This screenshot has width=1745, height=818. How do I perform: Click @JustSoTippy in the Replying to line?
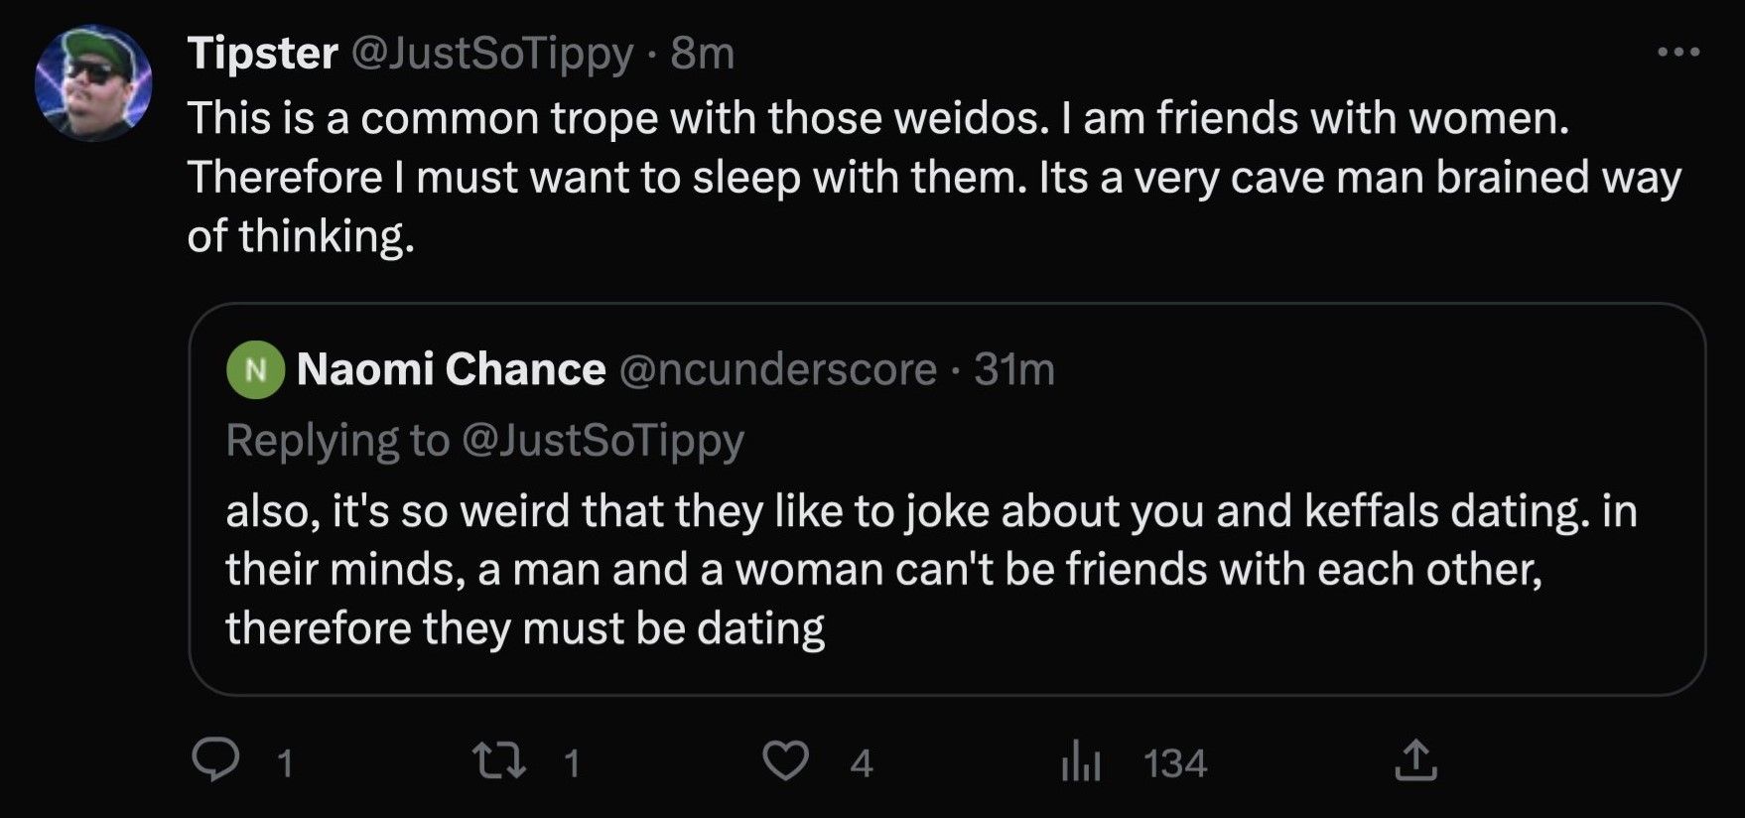point(604,440)
